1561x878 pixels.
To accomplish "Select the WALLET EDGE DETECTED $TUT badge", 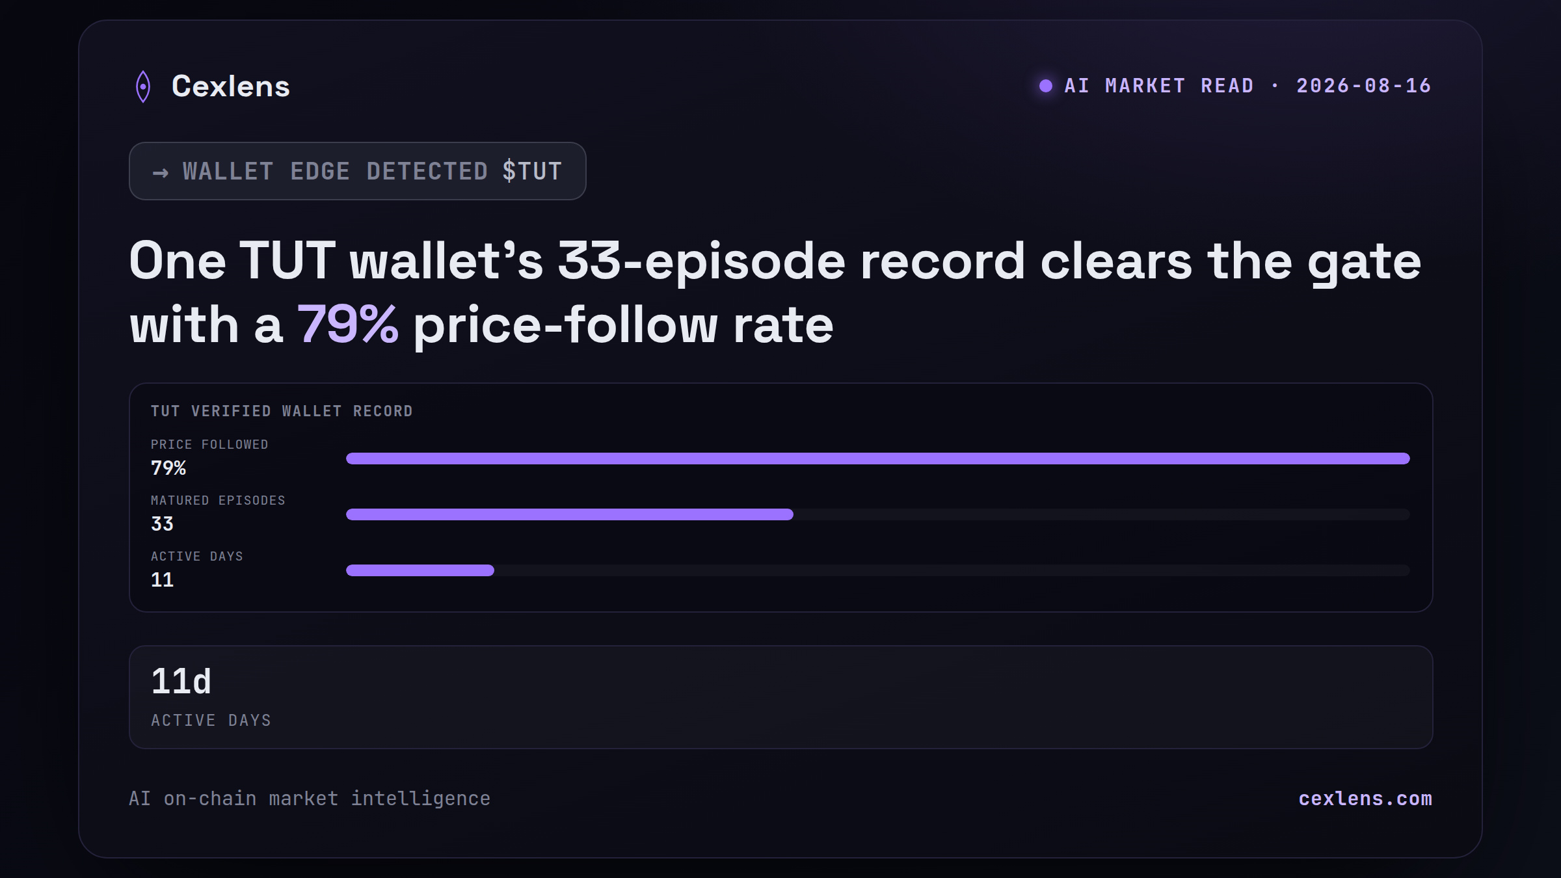I will (x=358, y=171).
